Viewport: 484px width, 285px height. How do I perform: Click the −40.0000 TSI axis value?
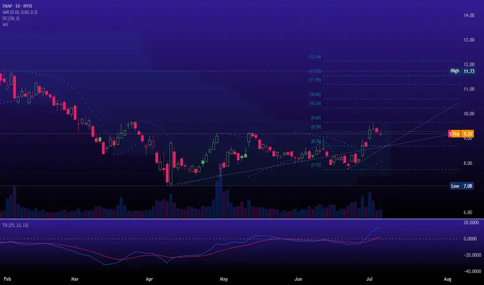[472, 272]
